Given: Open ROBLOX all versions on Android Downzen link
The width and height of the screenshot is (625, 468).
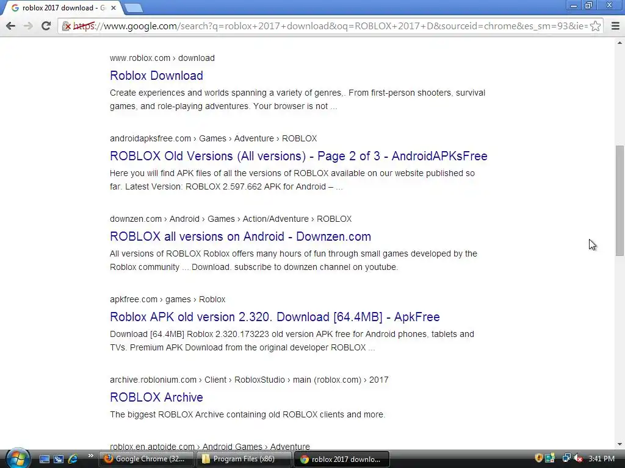Looking at the screenshot, I should (x=240, y=236).
